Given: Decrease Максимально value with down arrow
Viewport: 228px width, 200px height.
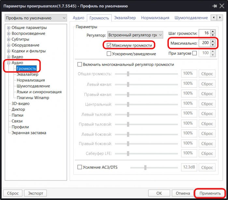Looking at the screenshot, I should (213, 45).
